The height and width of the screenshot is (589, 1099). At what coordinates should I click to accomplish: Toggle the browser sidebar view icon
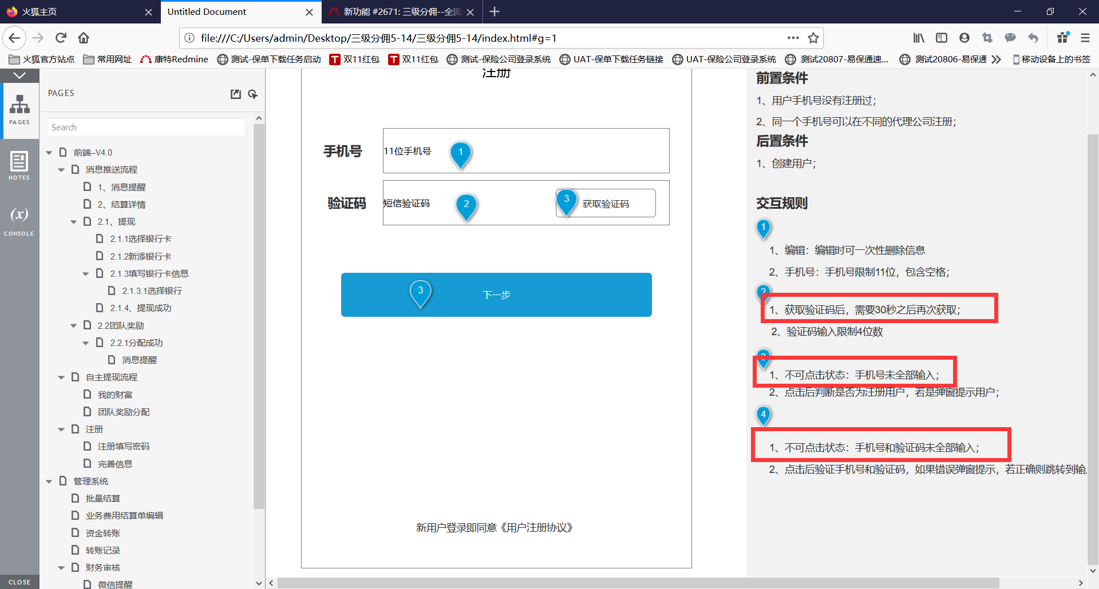tap(942, 38)
